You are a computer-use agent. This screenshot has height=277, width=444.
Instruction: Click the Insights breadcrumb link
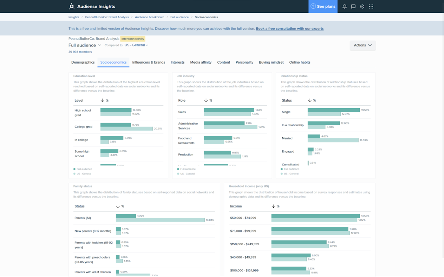[x=74, y=17]
